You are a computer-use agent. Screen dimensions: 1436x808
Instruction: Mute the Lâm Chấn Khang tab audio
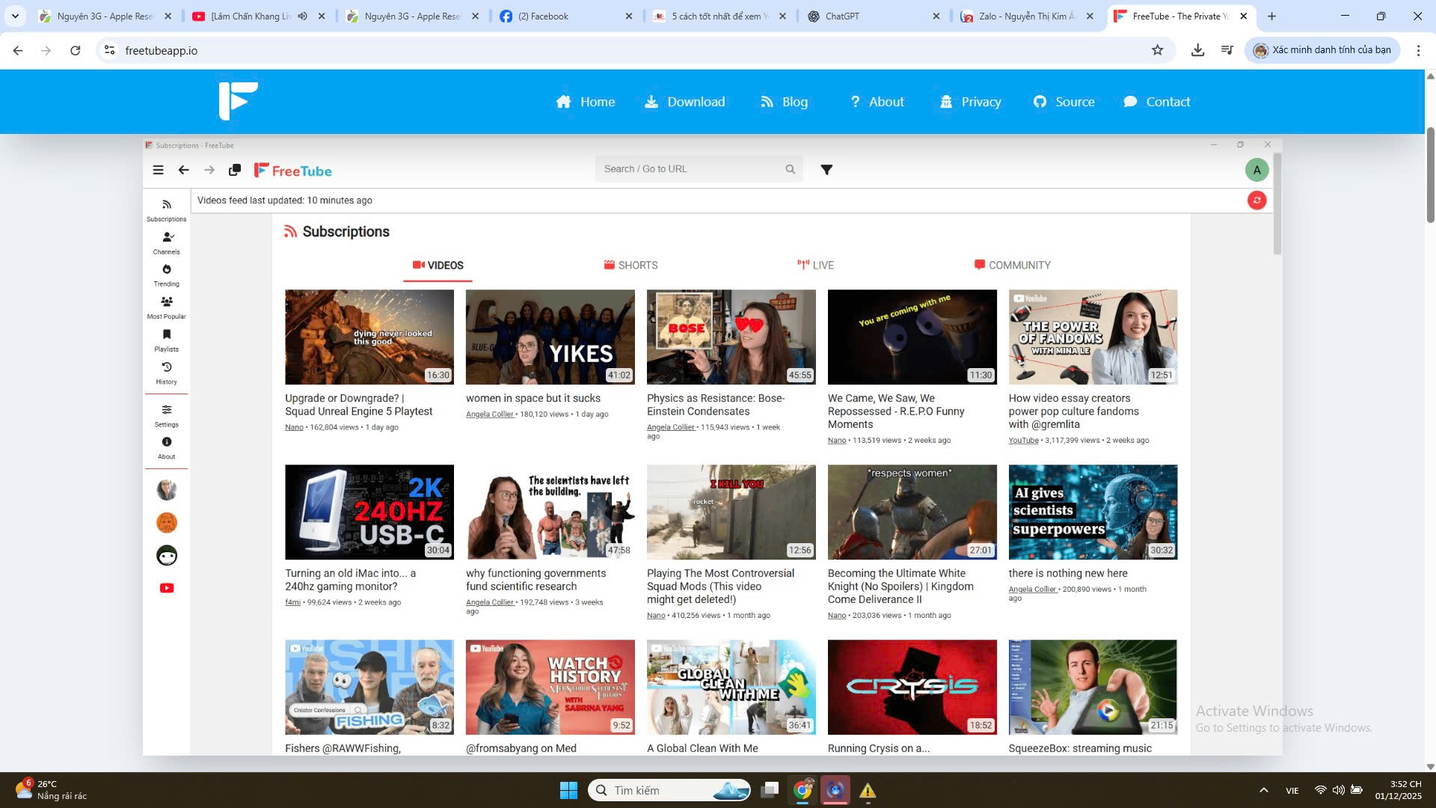[x=302, y=16]
